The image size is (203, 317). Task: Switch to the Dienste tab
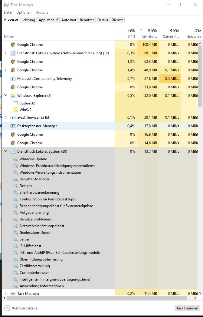[118, 20]
